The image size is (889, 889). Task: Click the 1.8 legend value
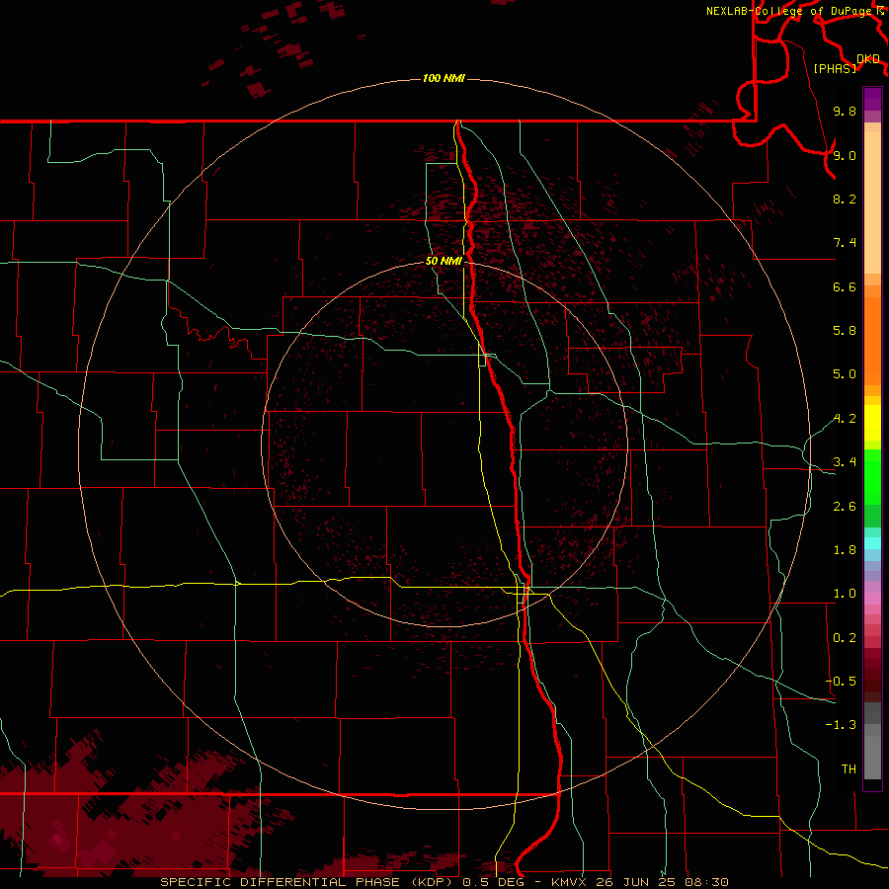[845, 550]
